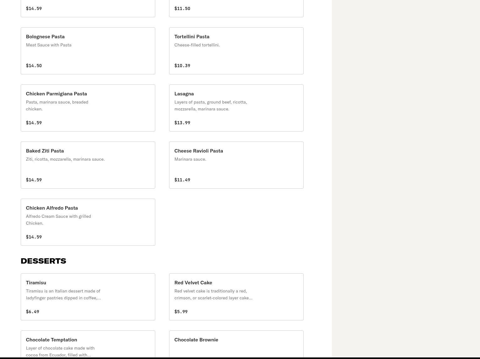Screen dimensions: 480x359
Task: Click the Red Velvet Cake price "$5.99"
Action: 181,312
